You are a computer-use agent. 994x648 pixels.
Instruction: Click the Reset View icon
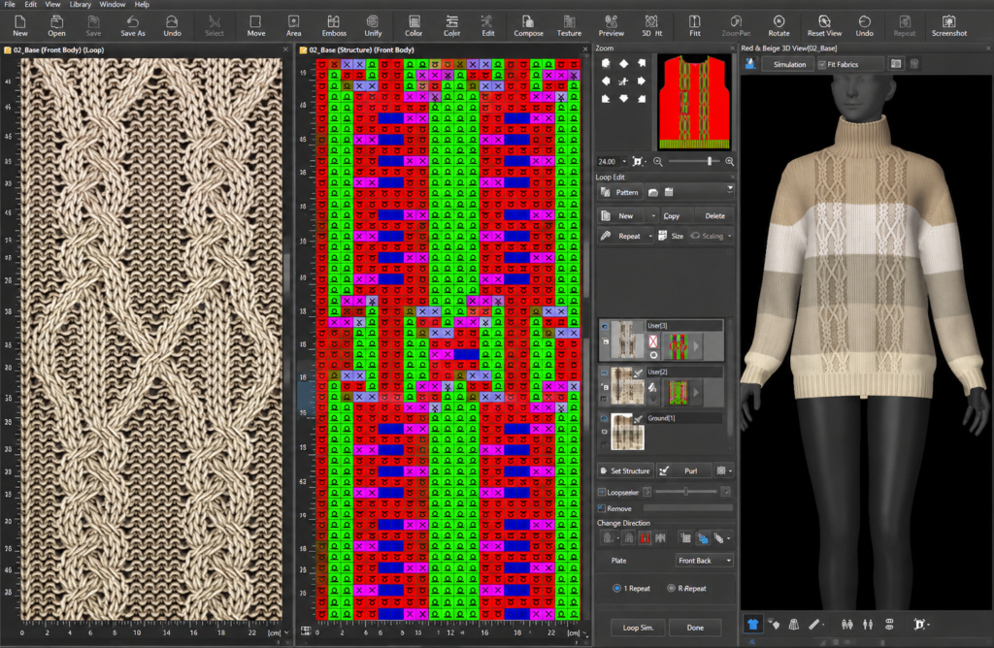824,26
